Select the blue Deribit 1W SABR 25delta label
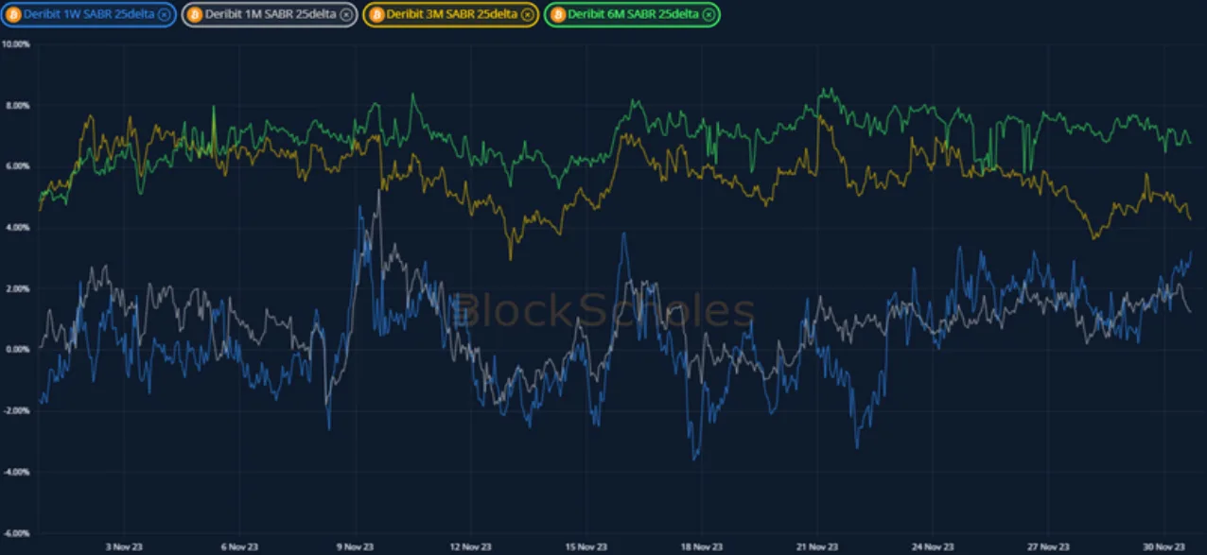Image resolution: width=1207 pixels, height=555 pixels. pos(89,14)
